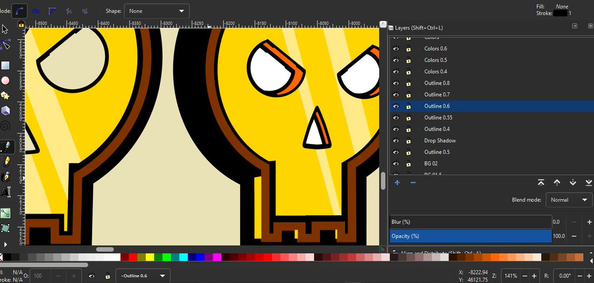
Task: Click the canvas vertical scrollbar thumb
Action: click(383, 181)
